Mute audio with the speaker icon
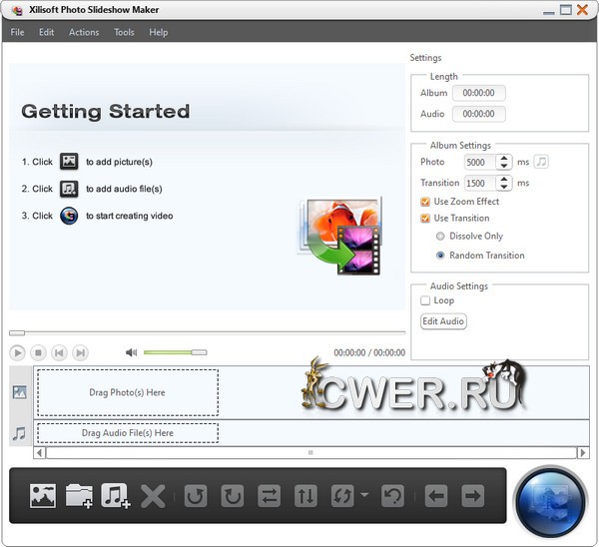 (x=131, y=352)
